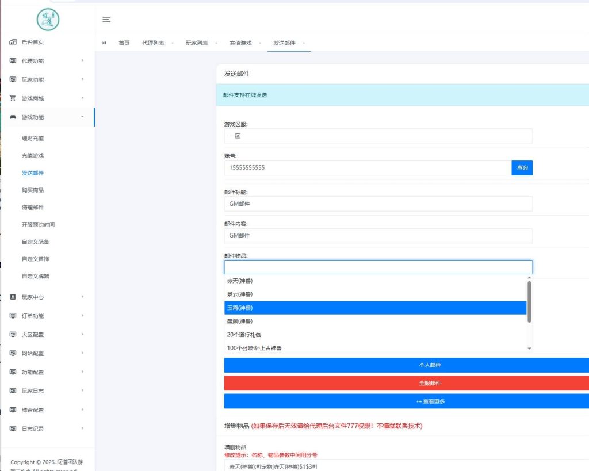The height and width of the screenshot is (471, 589).
Task: Click the 大区配置 sidebar icon
Action: tap(13, 334)
